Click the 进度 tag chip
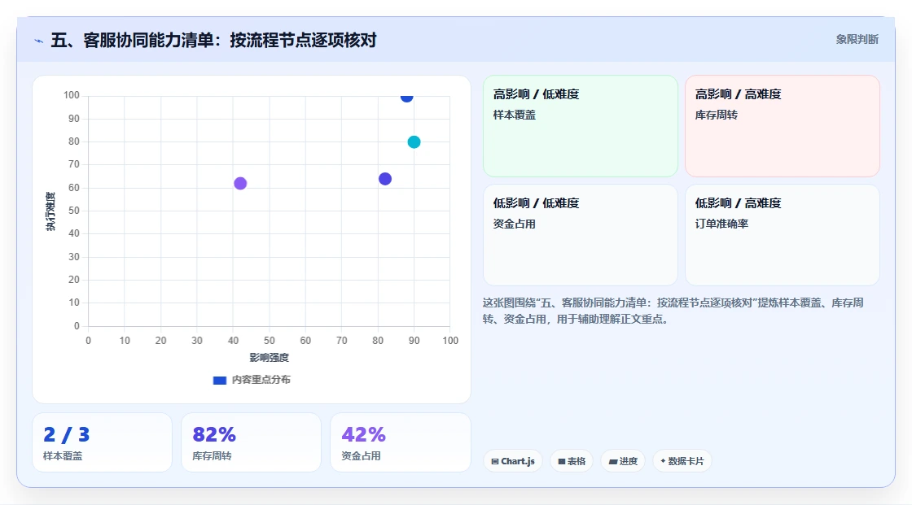Screen dimensions: 912x505 [623, 461]
